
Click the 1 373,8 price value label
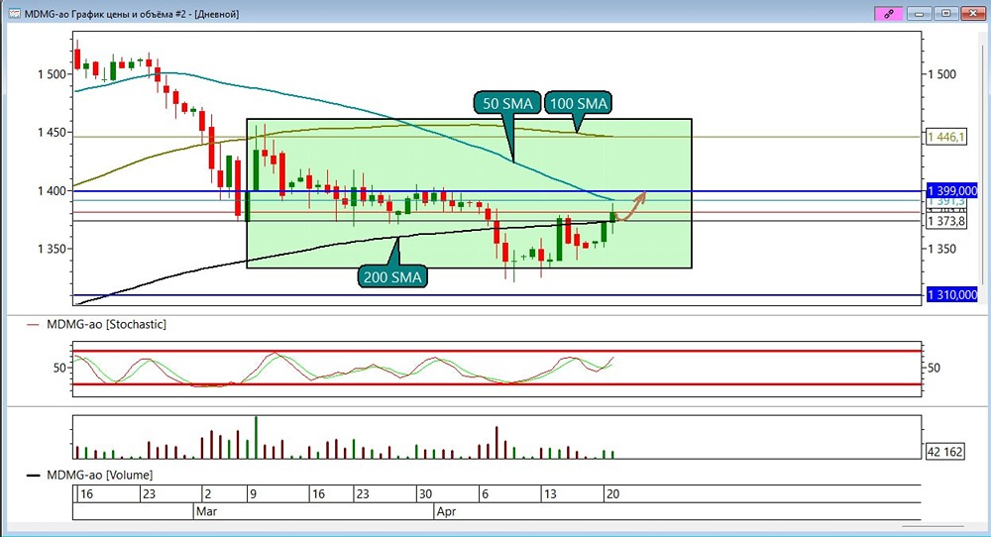coord(946,221)
